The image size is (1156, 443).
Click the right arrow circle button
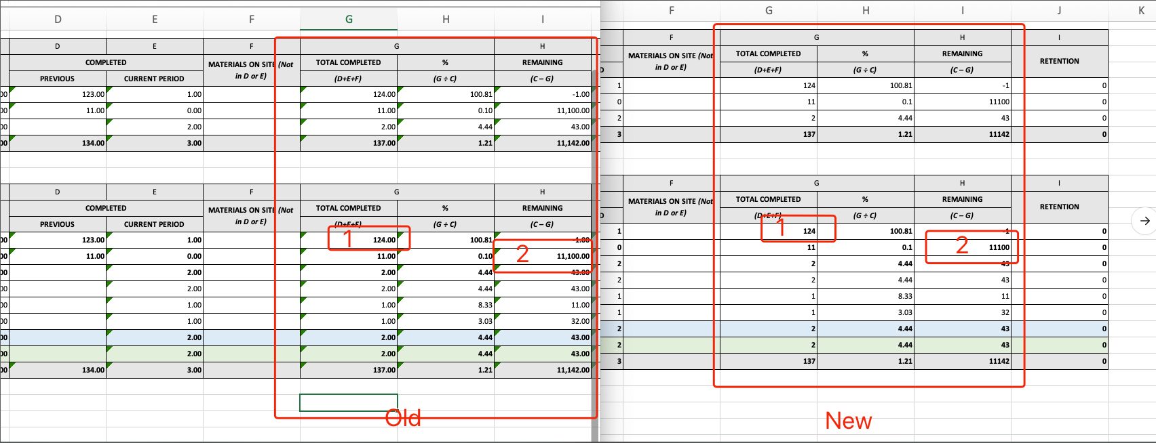(1144, 221)
